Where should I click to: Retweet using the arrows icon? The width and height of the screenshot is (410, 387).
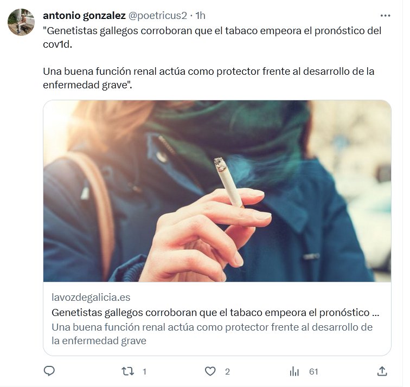tap(128, 371)
